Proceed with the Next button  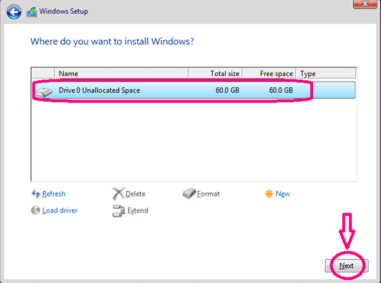pos(346,266)
